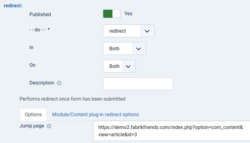This screenshot has width=250, height=143.
Task: Click the Yes label beside the Published switch
Action: 128,14
